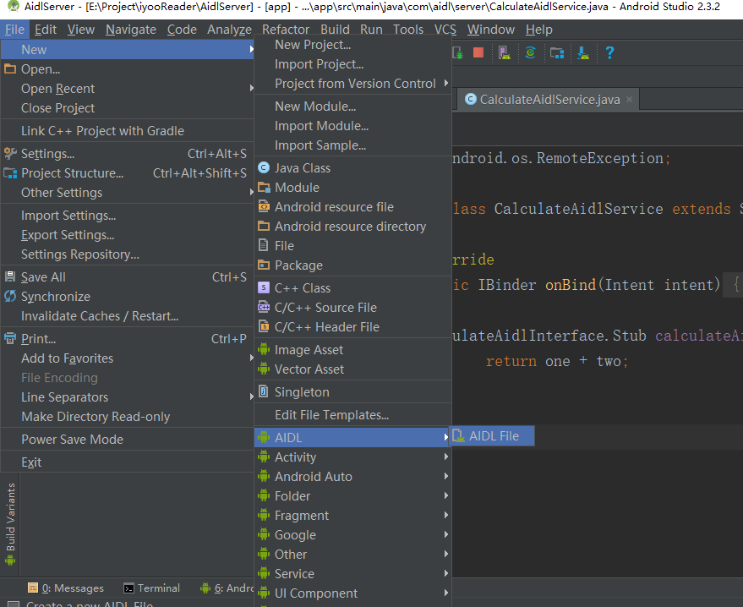This screenshot has width=743, height=607.
Task: Expand the UI Component submenu arrow
Action: click(446, 593)
